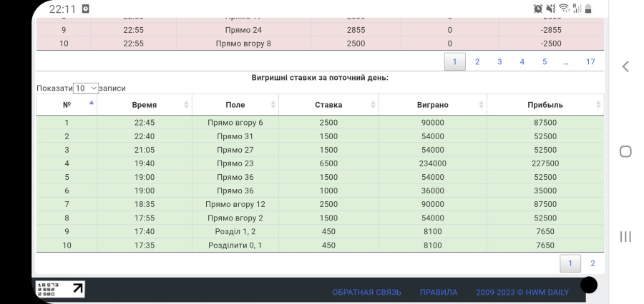
Task: Select heading 'Вигришні ставки за поточний день:'
Action: tap(320, 78)
